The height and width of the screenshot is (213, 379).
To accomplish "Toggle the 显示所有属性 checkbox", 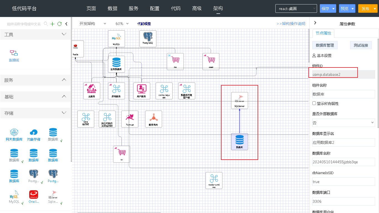I will [314, 103].
